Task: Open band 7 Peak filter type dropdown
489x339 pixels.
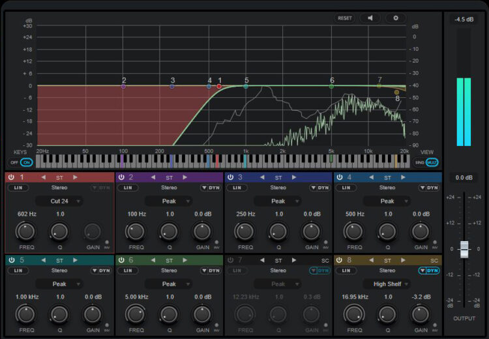Action: (278, 284)
